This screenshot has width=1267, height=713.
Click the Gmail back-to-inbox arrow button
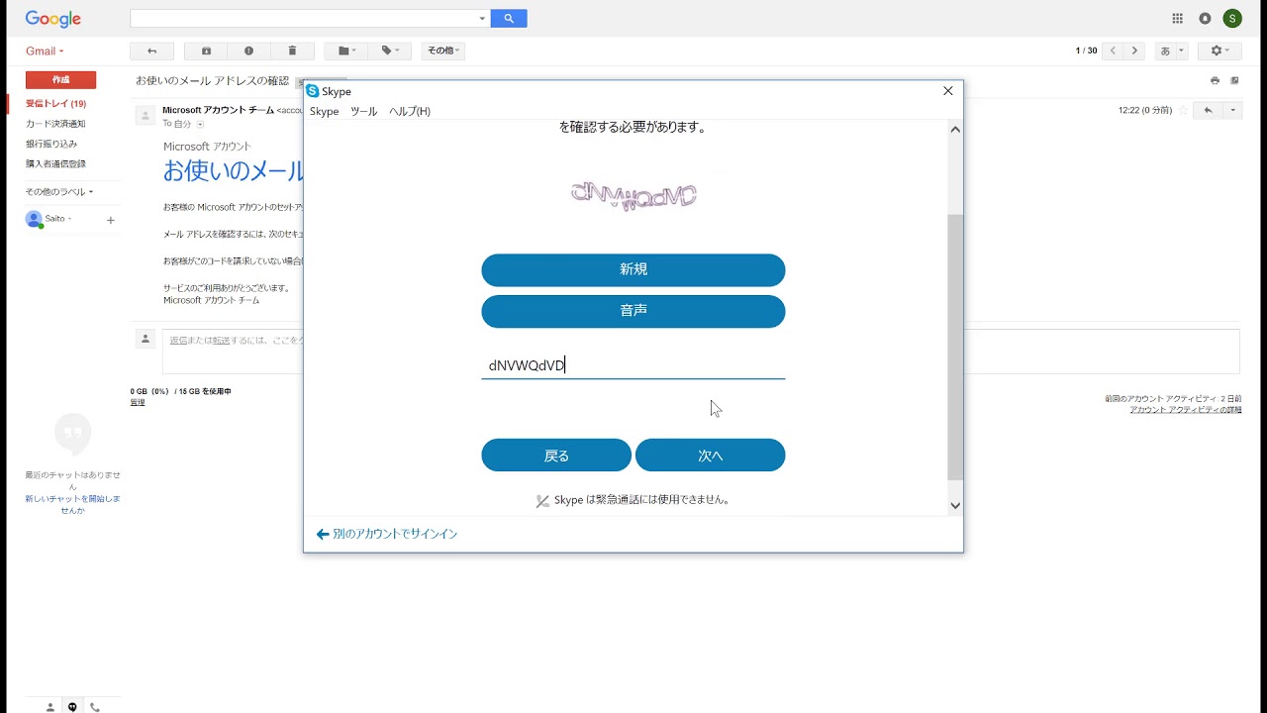click(151, 51)
